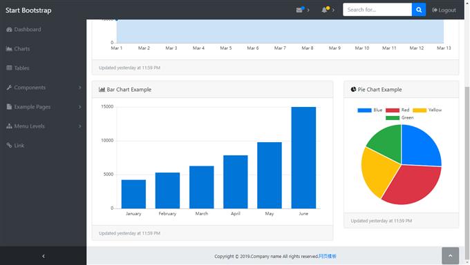The width and height of the screenshot is (470, 265).
Task: Toggle the Red legend item in the pie chart
Action: (x=397, y=110)
